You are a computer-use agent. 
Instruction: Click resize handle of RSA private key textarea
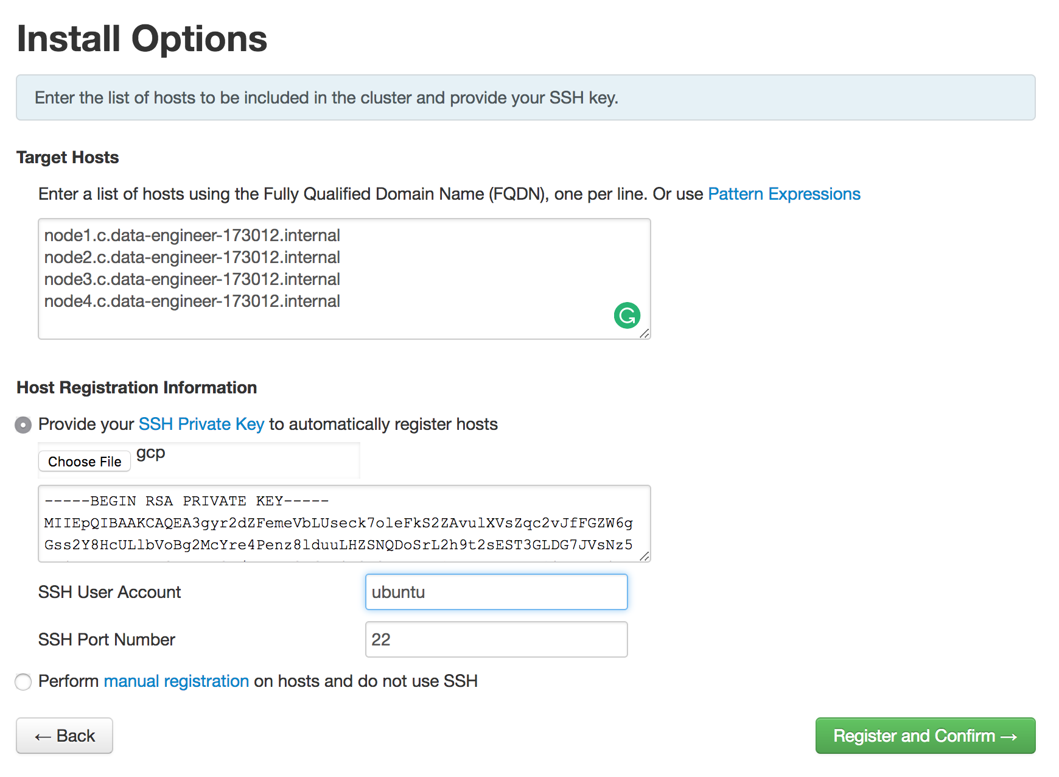(x=645, y=556)
